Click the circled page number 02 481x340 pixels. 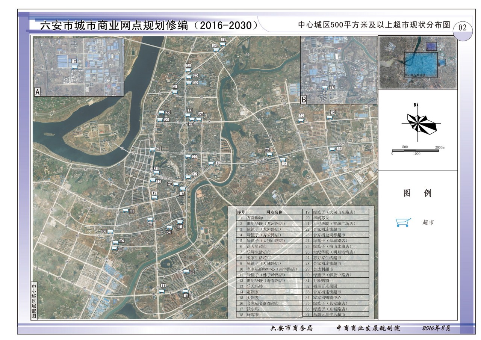(x=463, y=27)
